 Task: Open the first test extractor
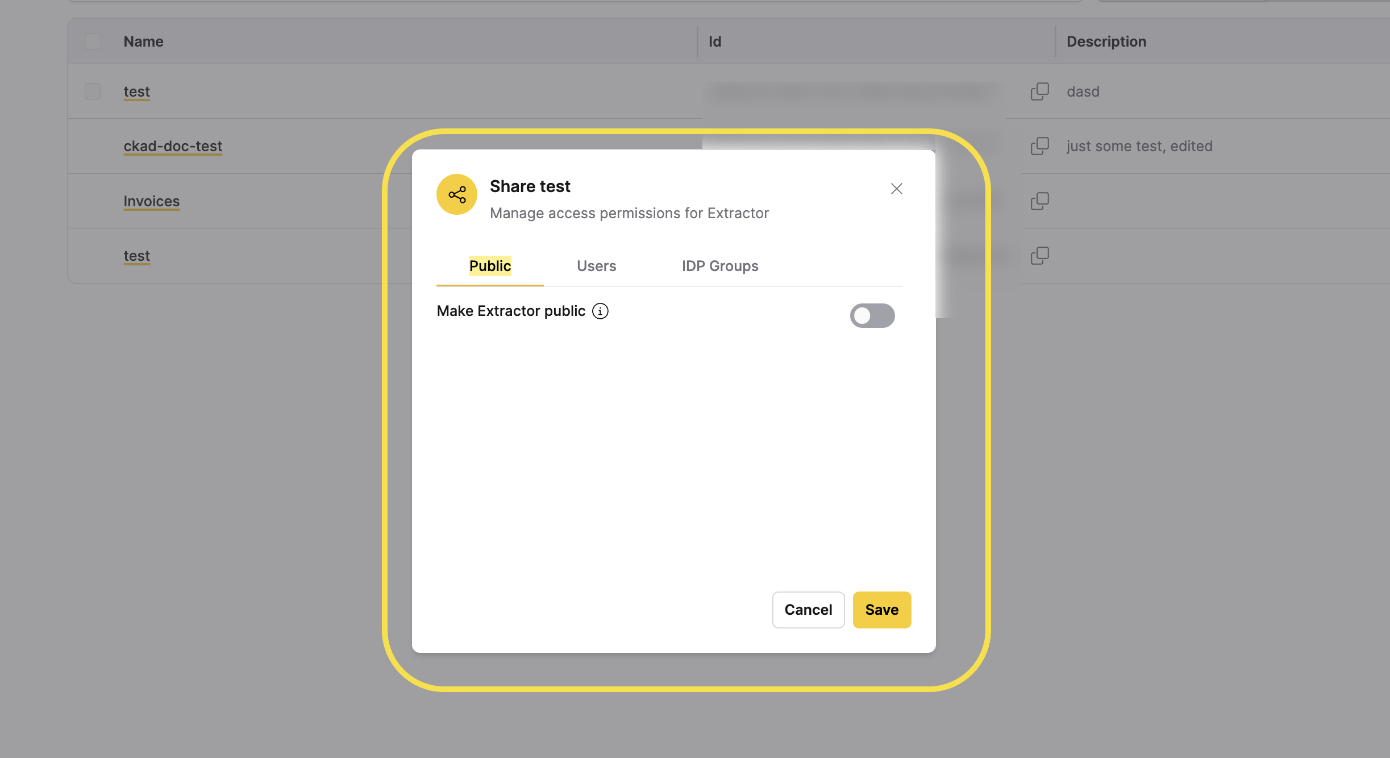point(136,91)
